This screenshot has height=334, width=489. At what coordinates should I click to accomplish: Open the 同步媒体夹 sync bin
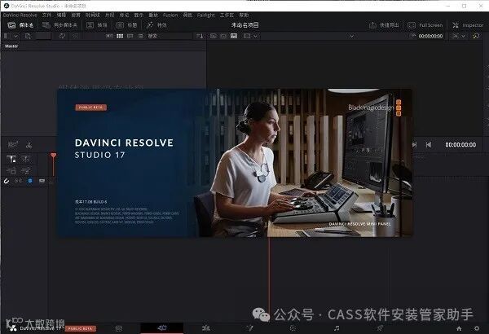(59, 25)
